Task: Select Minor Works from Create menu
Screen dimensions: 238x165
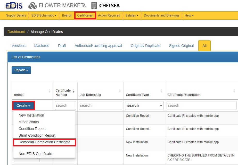Action: (x=29, y=122)
